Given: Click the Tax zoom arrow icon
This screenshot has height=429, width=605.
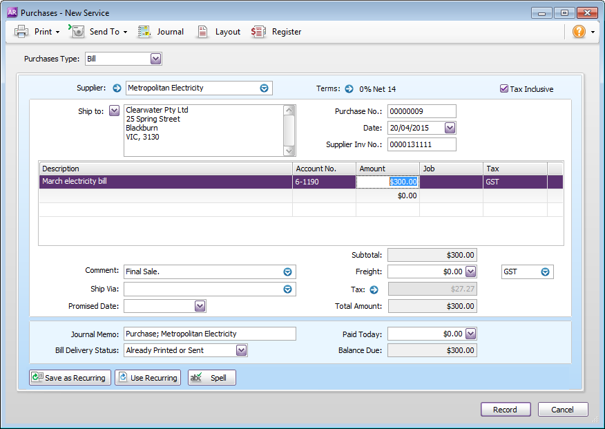Looking at the screenshot, I should click(374, 289).
